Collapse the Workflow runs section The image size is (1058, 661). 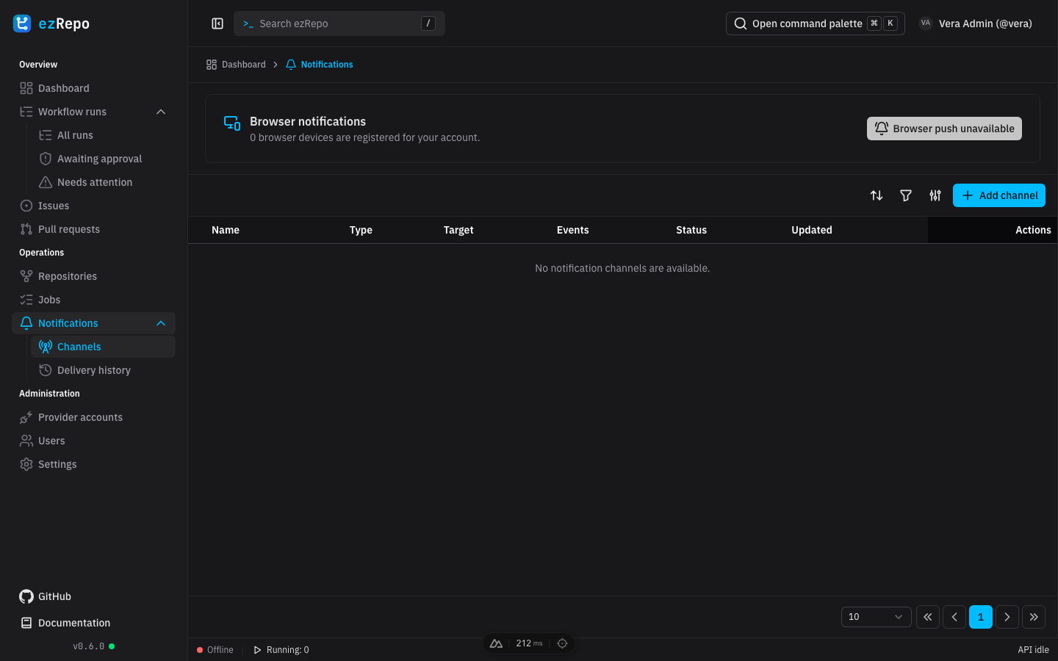(x=161, y=112)
